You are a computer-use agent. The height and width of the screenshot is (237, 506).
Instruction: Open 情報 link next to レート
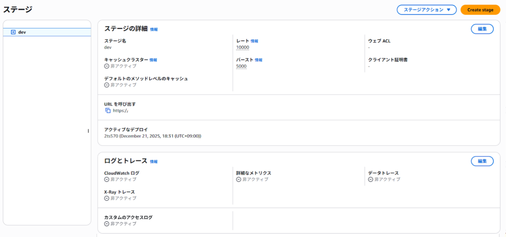pos(254,41)
